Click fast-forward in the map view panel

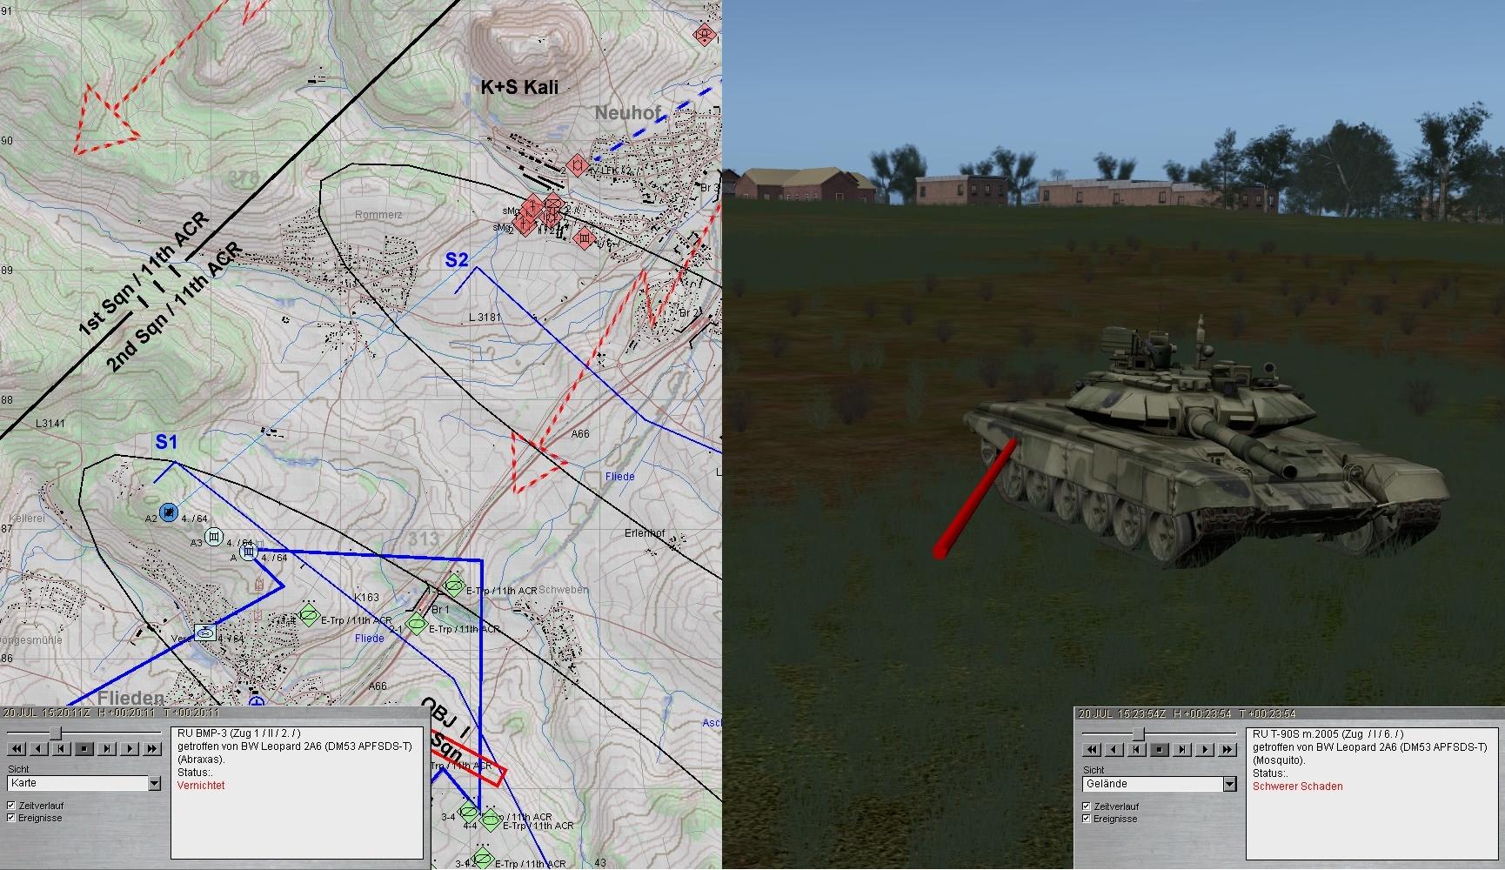(x=152, y=748)
